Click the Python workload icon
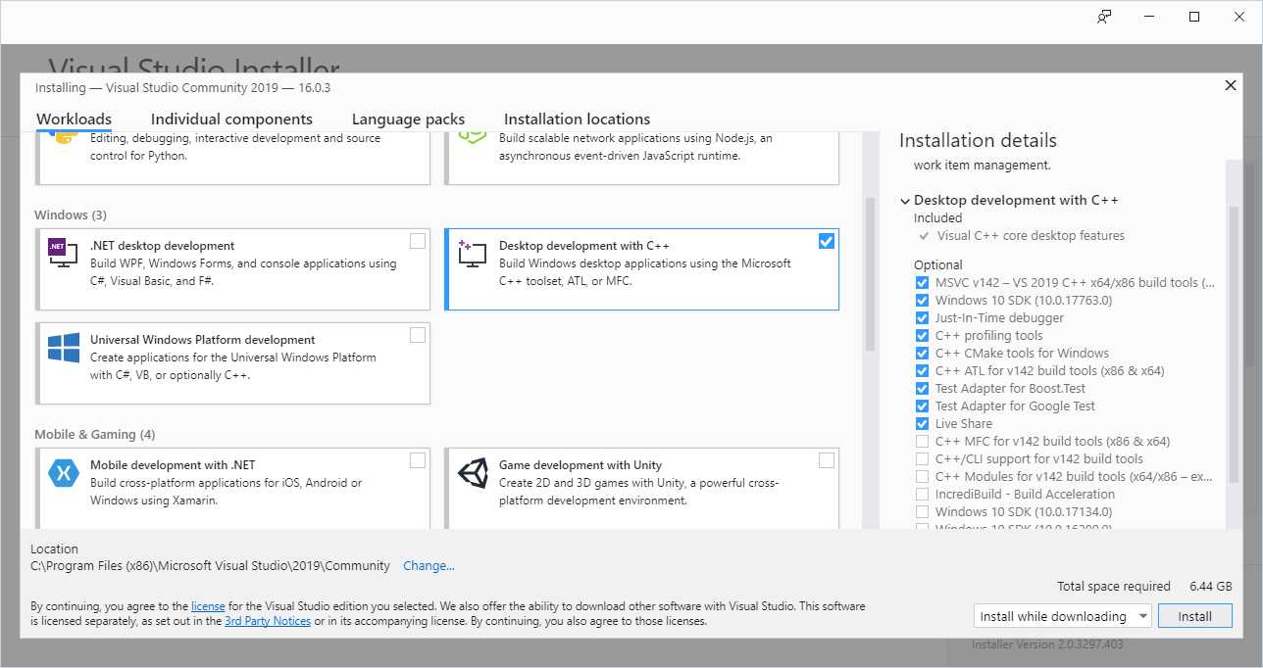1263x668 pixels. [x=63, y=138]
